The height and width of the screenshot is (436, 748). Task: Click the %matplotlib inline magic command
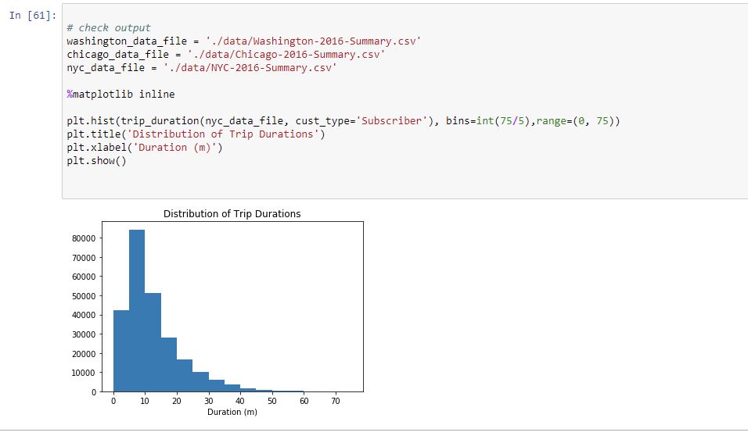(120, 95)
